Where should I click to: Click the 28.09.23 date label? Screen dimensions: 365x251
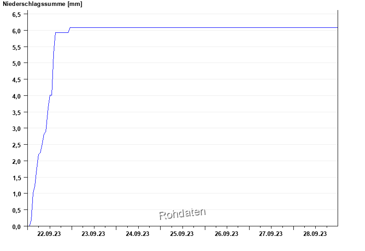(x=315, y=234)
